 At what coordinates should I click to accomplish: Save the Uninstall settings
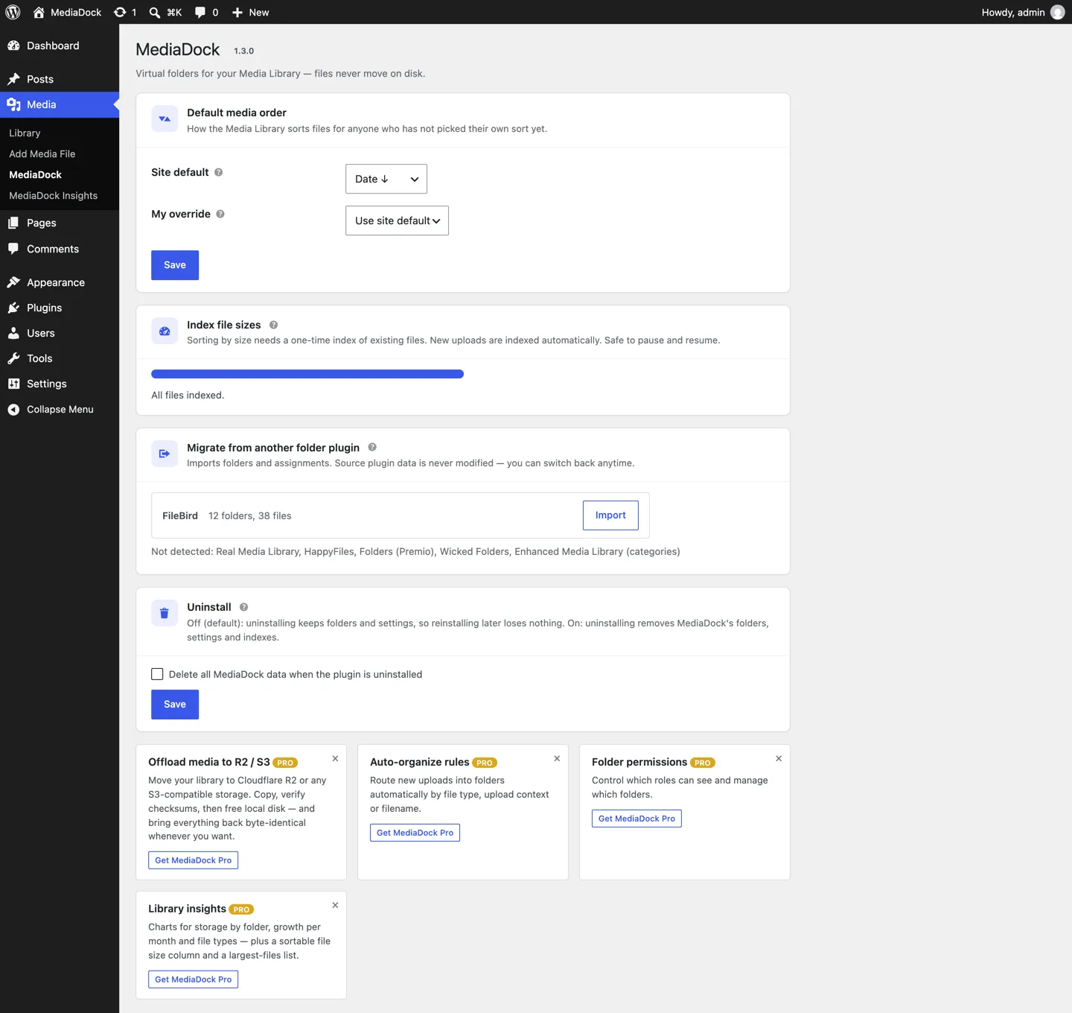[x=175, y=705]
